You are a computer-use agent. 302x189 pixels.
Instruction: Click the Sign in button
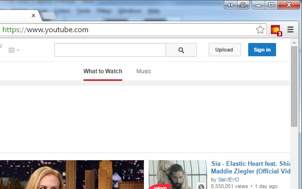pos(262,50)
